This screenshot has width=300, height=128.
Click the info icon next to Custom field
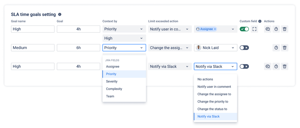pos(260,21)
